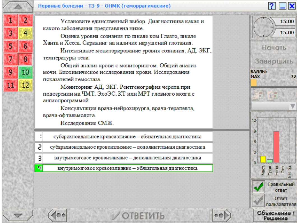Click answer number marker 1
The image size is (297, 223).
[x=39, y=137]
